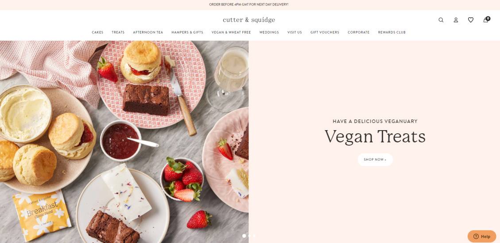This screenshot has height=243, width=500.
Task: Go to the Corporate section
Action: coord(359,32)
